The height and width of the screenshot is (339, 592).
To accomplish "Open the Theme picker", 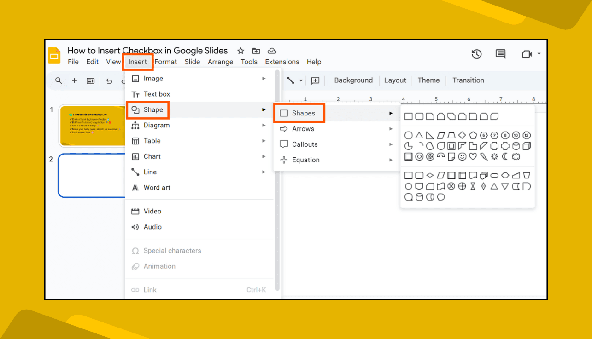I will click(x=428, y=80).
